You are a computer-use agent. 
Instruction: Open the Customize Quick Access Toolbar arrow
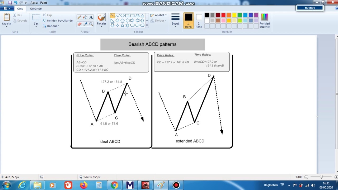pyautogui.click(x=26, y=3)
